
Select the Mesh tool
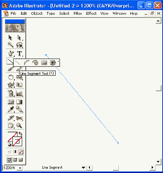tap(11, 102)
